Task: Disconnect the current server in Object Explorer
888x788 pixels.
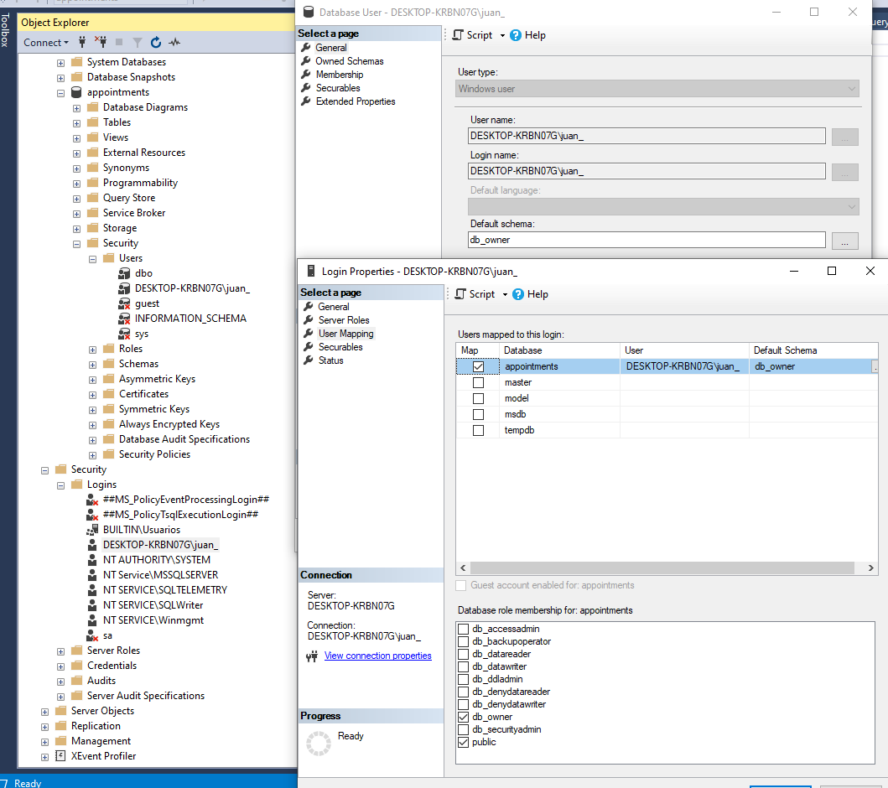Action: [102, 42]
